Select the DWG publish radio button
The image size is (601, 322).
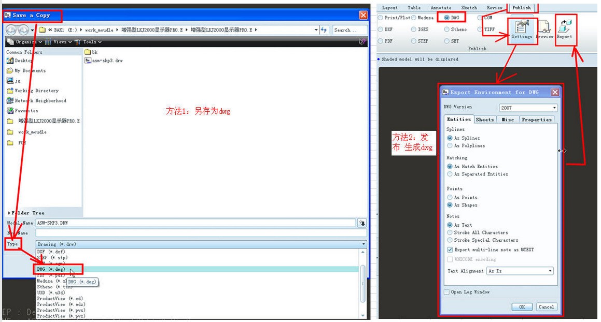pyautogui.click(x=446, y=18)
